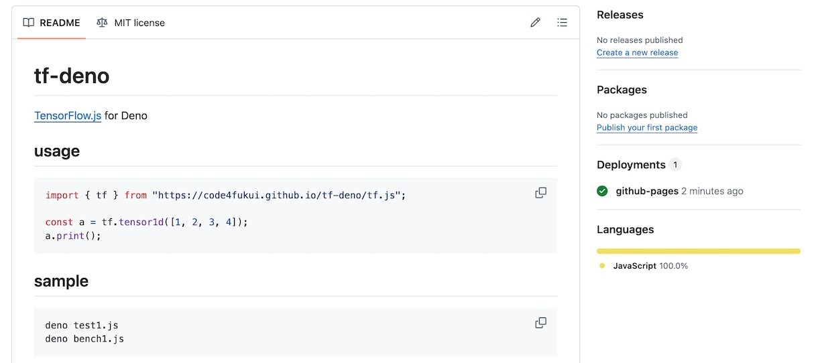Click the yellow JavaScript language bar

click(698, 251)
